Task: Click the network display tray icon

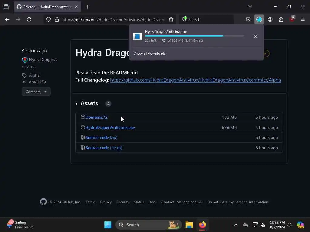Action: [x=255, y=225]
